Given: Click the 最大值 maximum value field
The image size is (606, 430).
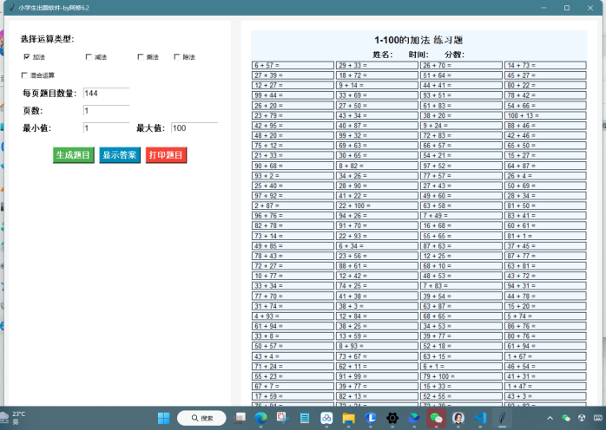Looking at the screenshot, I should [194, 128].
